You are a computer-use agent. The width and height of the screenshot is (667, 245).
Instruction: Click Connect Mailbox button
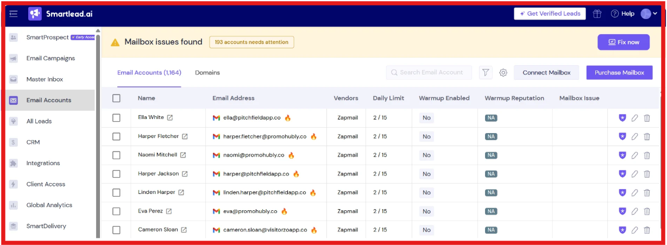[x=546, y=72]
